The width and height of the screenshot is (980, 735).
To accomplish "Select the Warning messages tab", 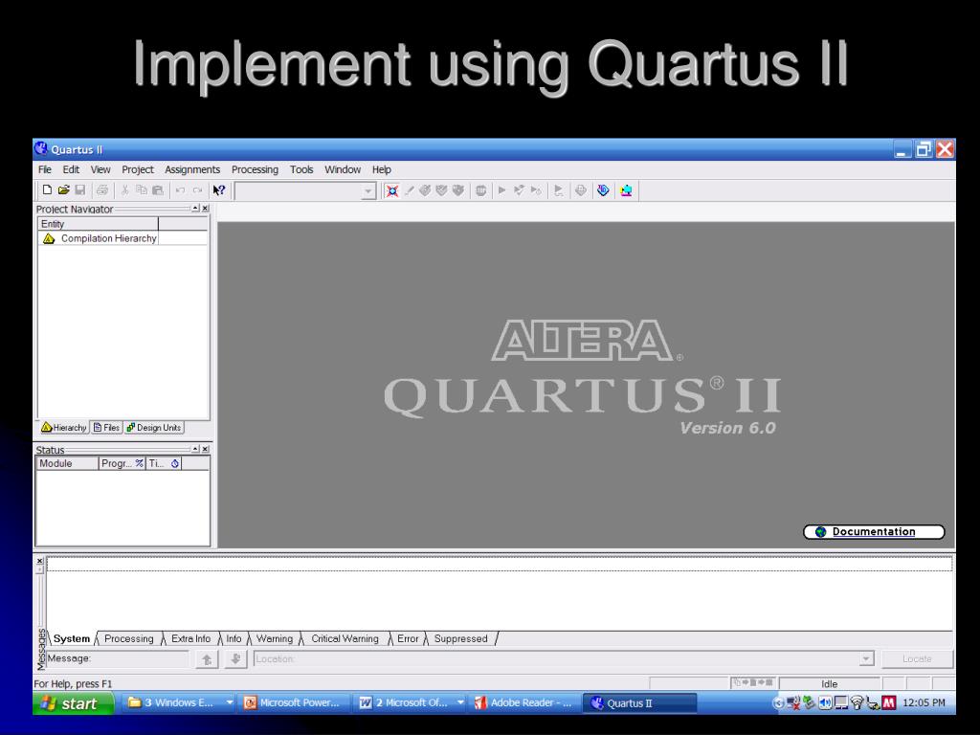I will click(275, 638).
